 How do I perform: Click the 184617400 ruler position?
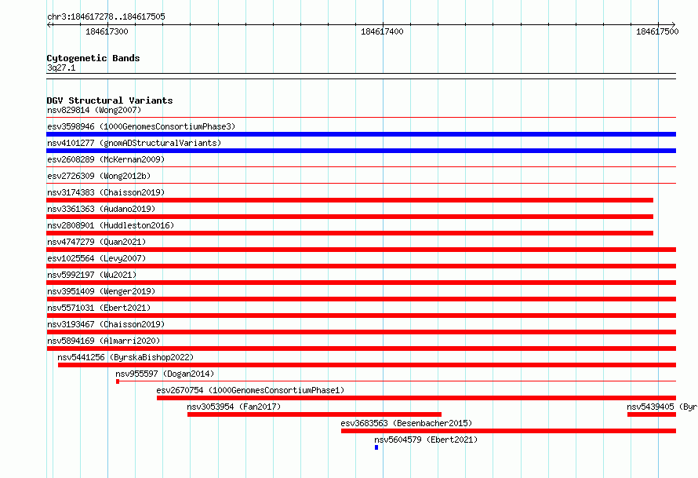click(382, 31)
